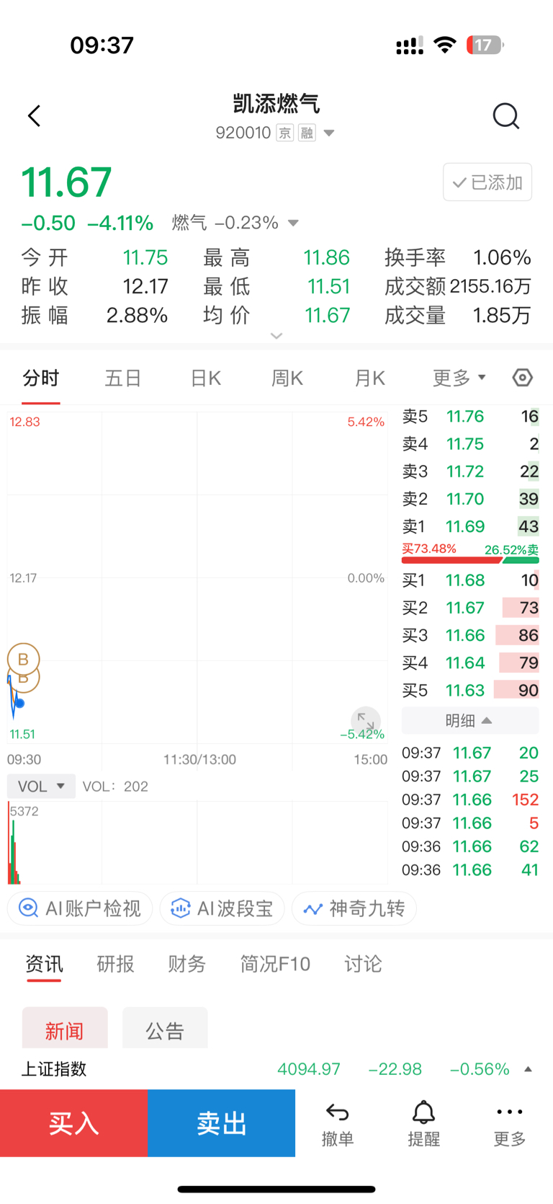Image resolution: width=553 pixels, height=1204 pixels.
Task: Open AI账户检视 tool
Action: click(80, 908)
